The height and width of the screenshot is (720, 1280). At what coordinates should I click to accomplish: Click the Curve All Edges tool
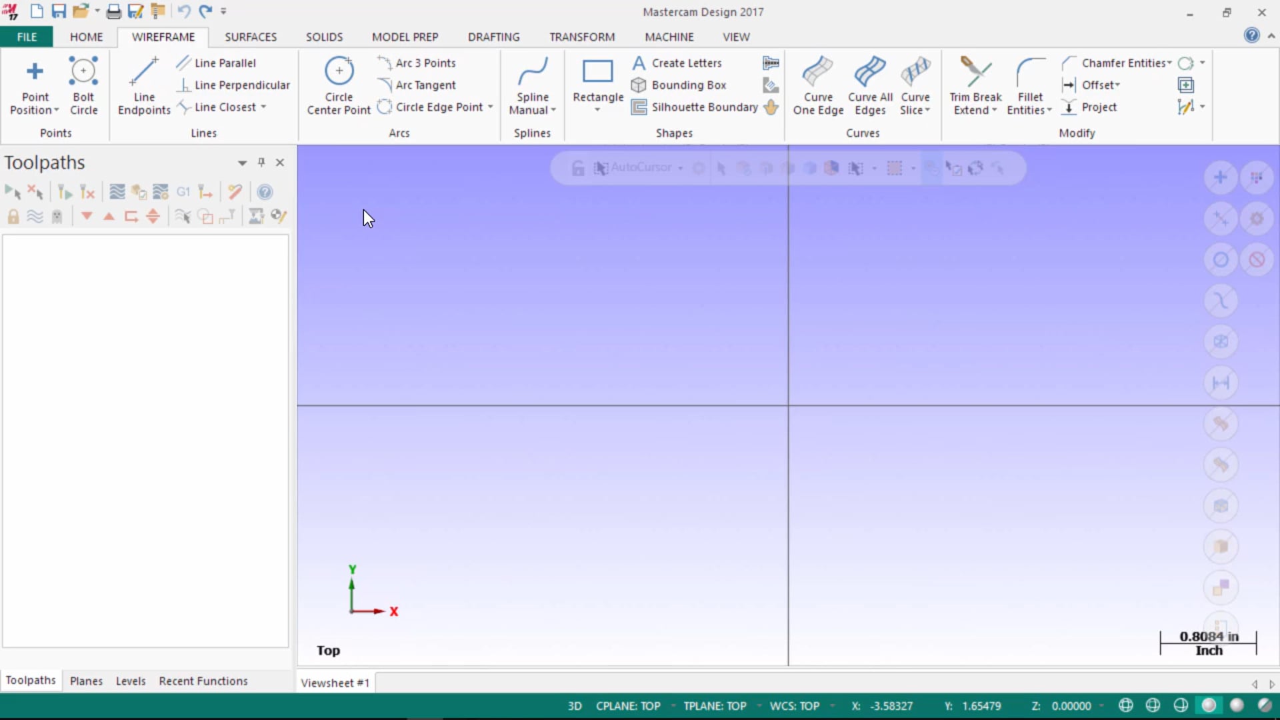coord(869,85)
